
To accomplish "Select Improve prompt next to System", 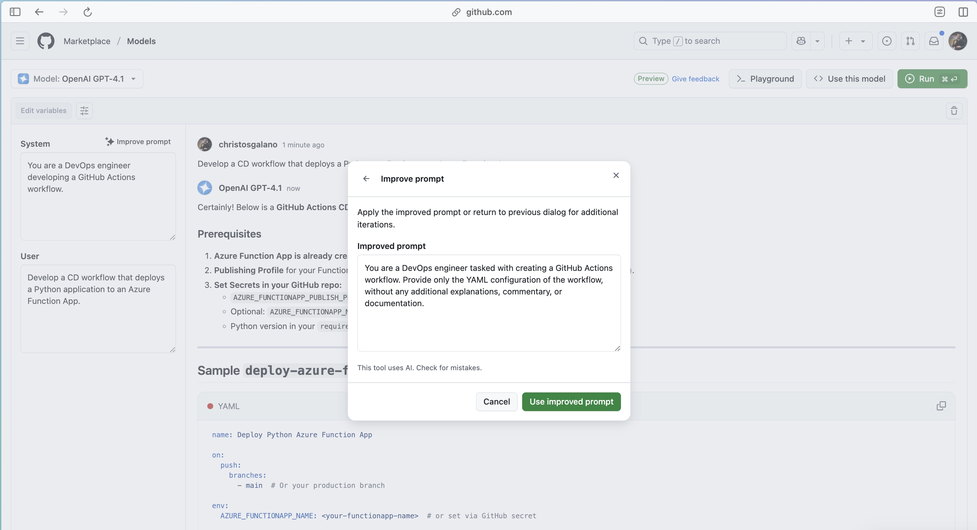I will point(138,141).
